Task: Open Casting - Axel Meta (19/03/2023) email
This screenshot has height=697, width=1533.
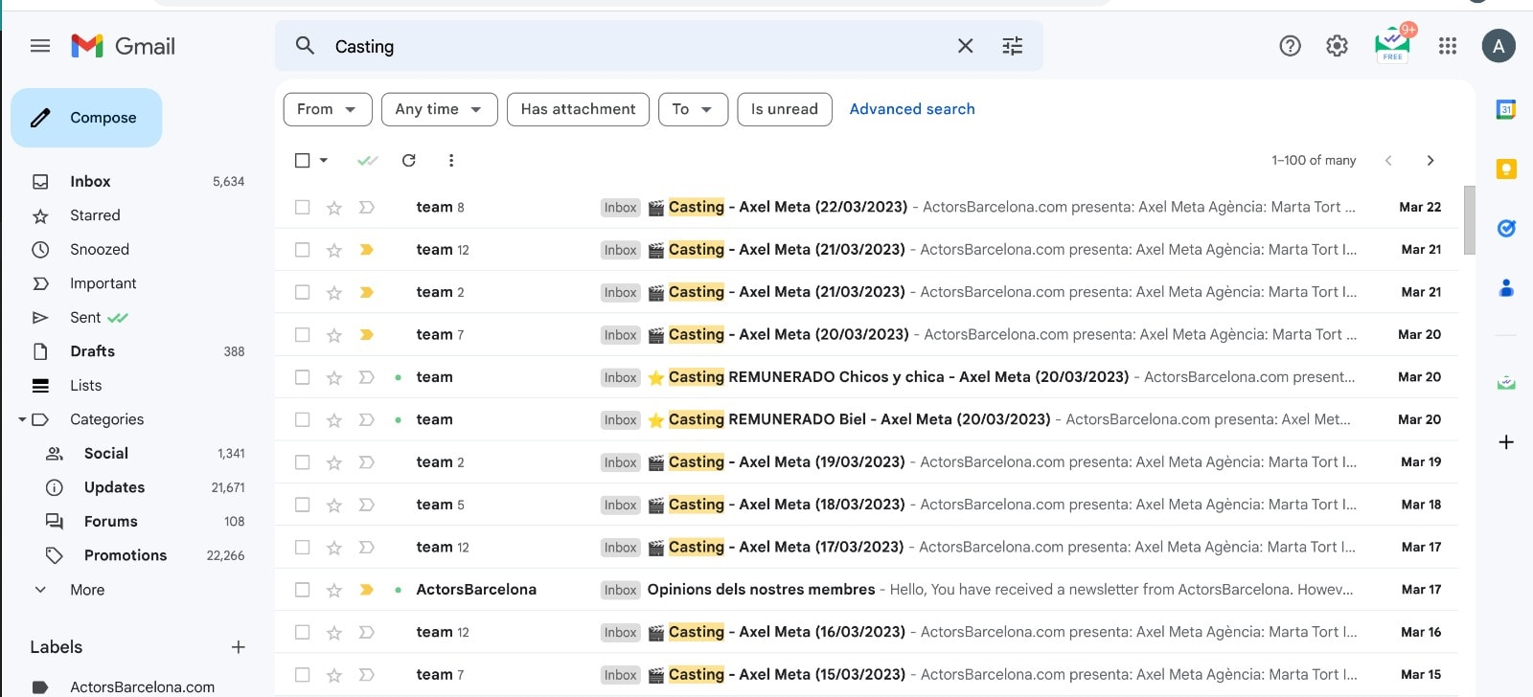Action: point(866,462)
